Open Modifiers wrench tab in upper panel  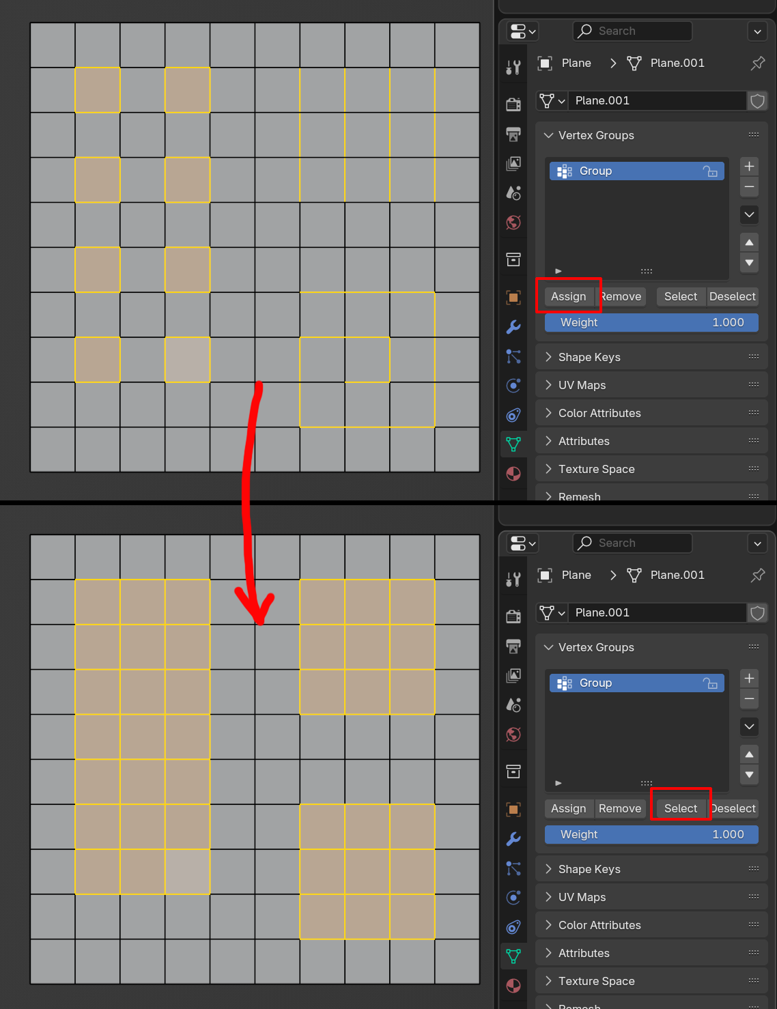coord(513,326)
